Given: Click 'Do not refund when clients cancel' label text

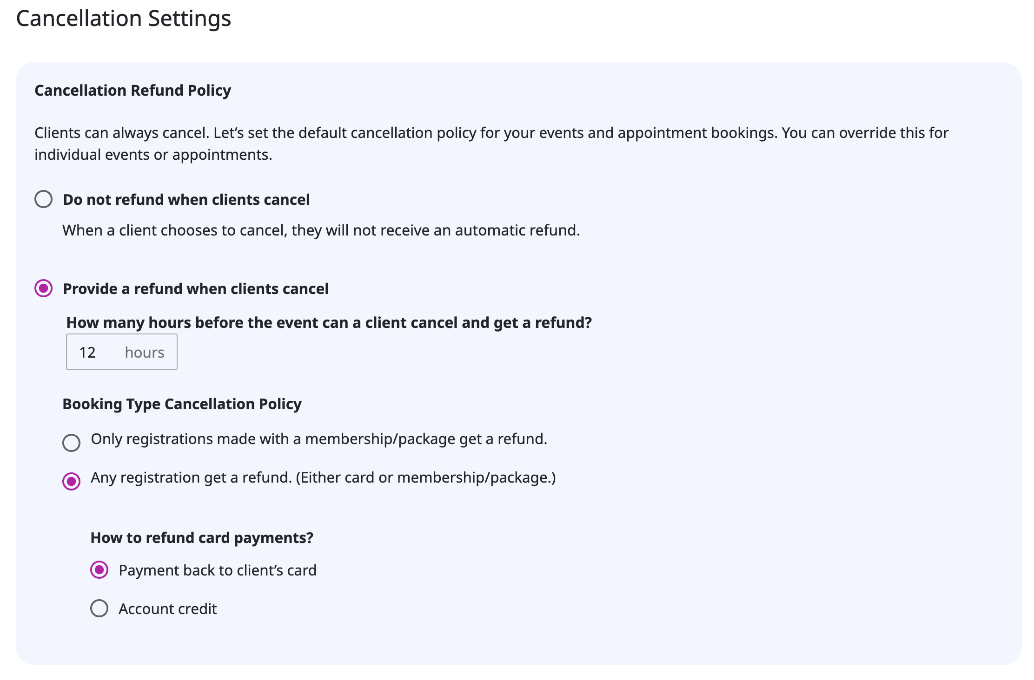Looking at the screenshot, I should [186, 200].
